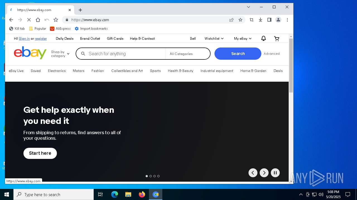Open the Fashion category
Screen dimensions: 357x200
tap(98, 71)
